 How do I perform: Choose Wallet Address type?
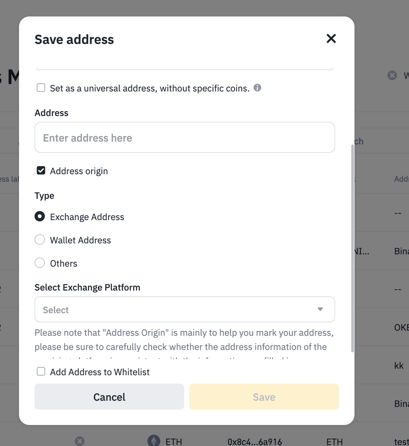[x=40, y=240]
